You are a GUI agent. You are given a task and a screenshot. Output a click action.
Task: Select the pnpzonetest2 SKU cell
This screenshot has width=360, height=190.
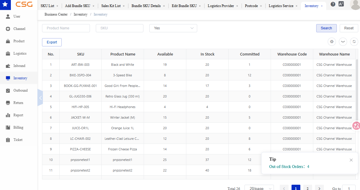point(81,170)
